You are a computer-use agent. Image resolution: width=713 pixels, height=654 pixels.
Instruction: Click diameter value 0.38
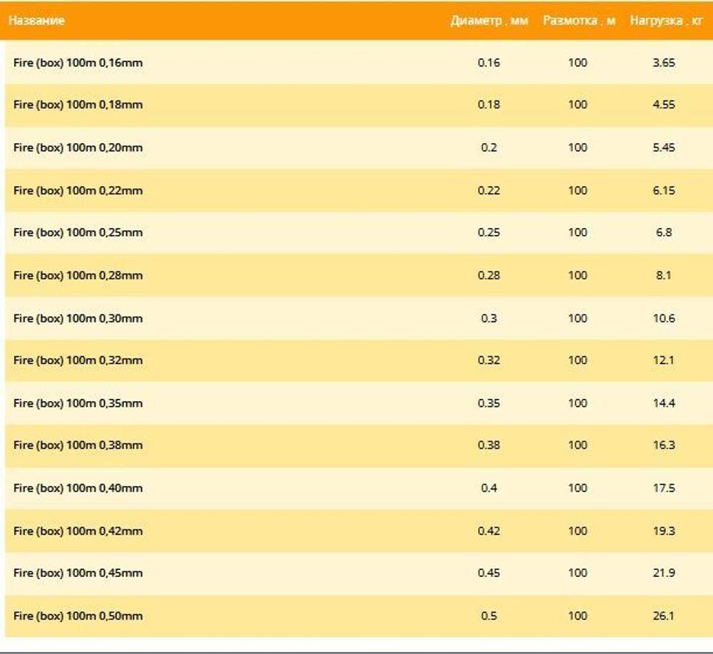(x=489, y=445)
